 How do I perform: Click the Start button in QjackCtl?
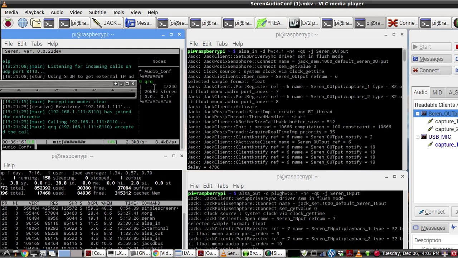pyautogui.click(x=431, y=47)
